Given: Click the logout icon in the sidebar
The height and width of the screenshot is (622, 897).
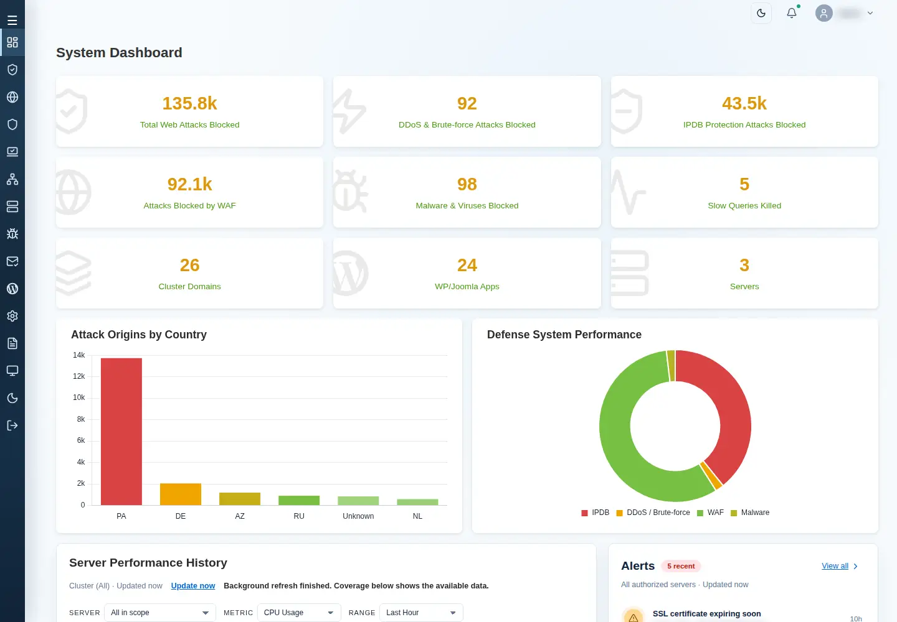Looking at the screenshot, I should [12, 425].
